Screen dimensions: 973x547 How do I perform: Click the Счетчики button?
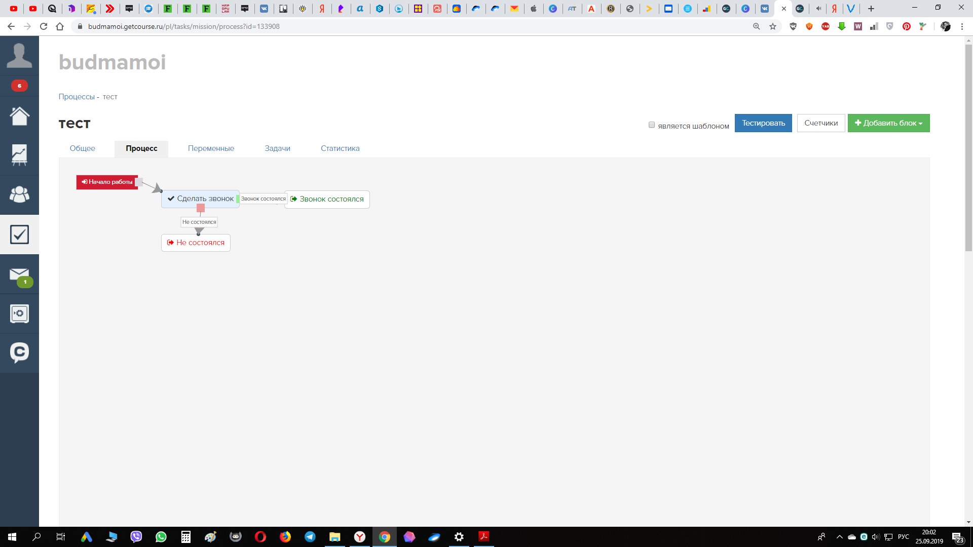[821, 123]
